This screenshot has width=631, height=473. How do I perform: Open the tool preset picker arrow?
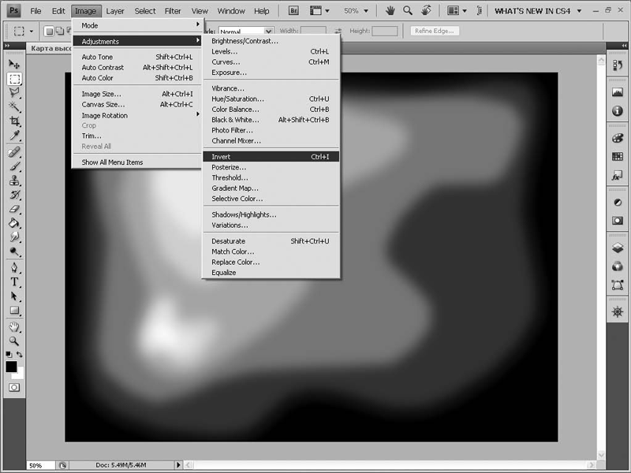click(31, 31)
